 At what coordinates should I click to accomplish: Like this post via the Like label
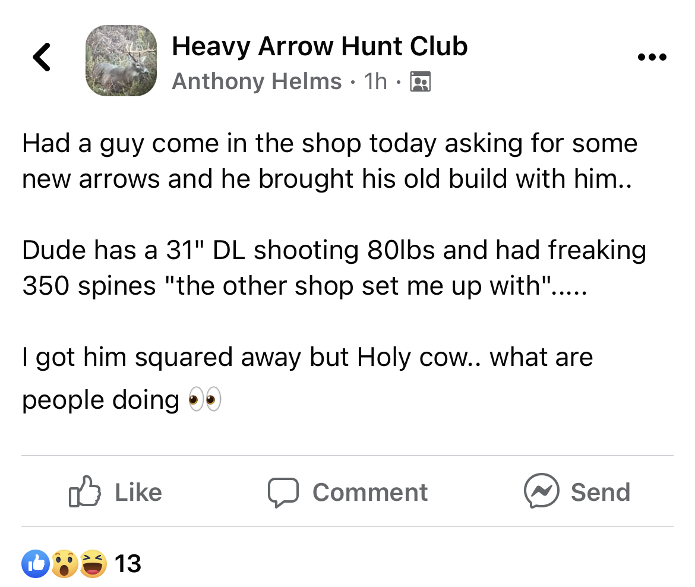tap(138, 492)
